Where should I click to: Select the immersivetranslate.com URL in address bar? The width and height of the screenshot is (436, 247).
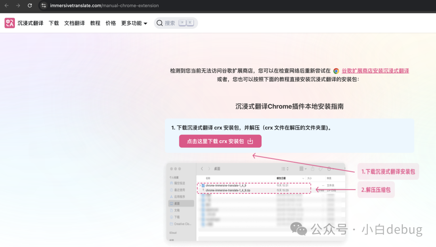tap(104, 6)
